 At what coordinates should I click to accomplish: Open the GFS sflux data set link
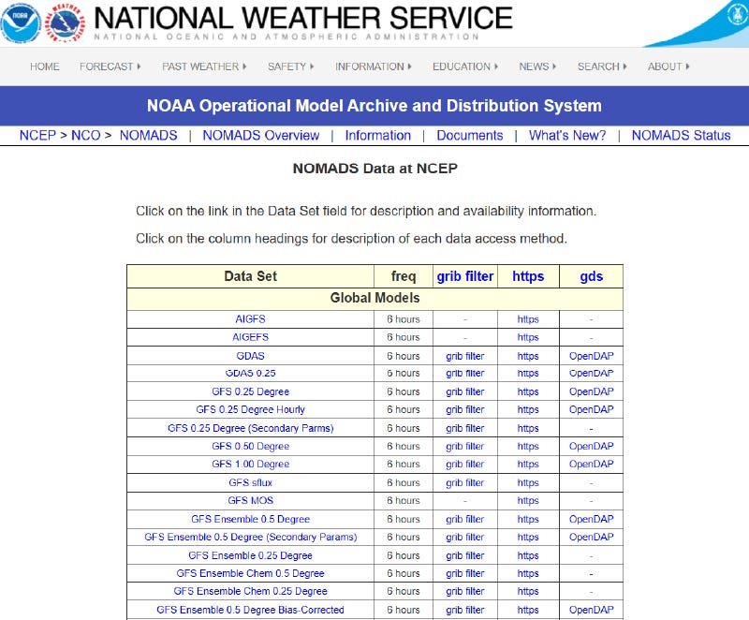250,482
